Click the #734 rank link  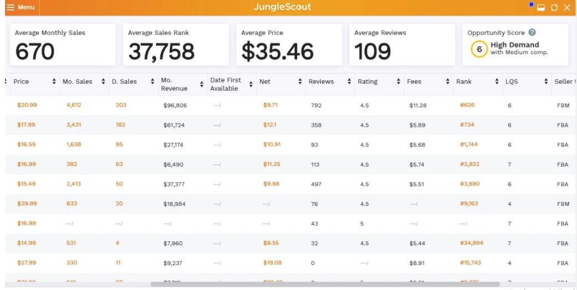point(467,125)
